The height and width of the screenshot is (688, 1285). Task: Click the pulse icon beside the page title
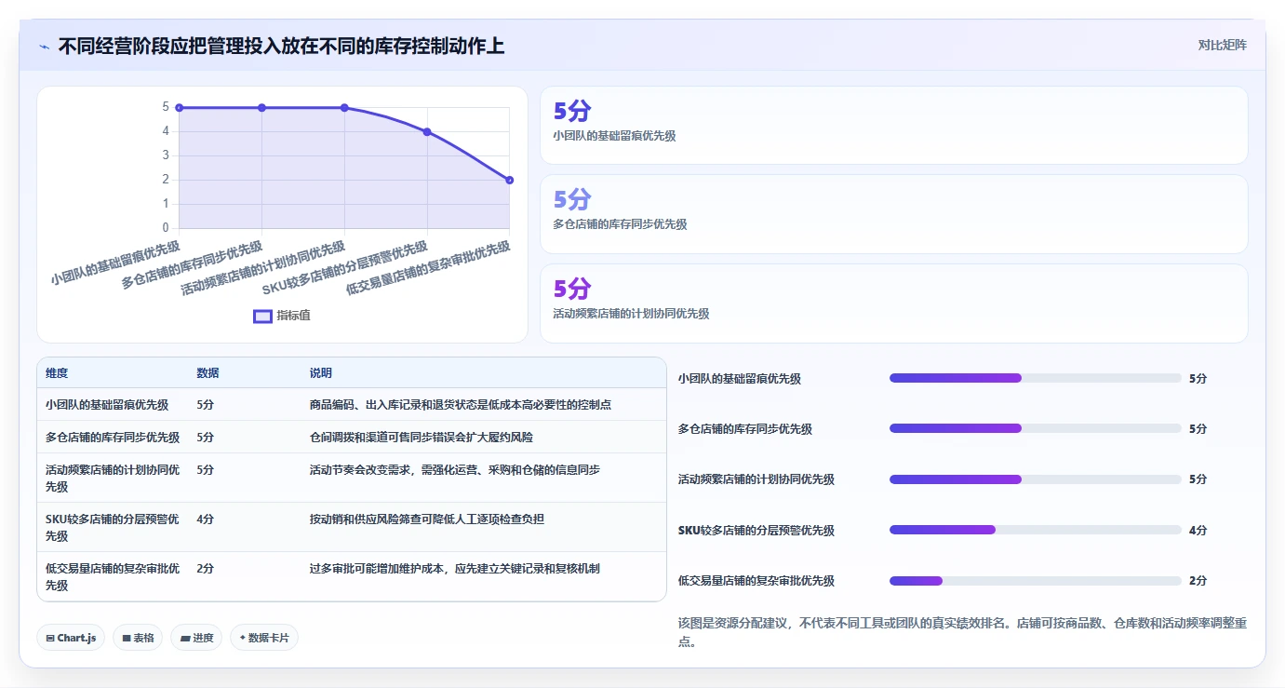coord(44,47)
